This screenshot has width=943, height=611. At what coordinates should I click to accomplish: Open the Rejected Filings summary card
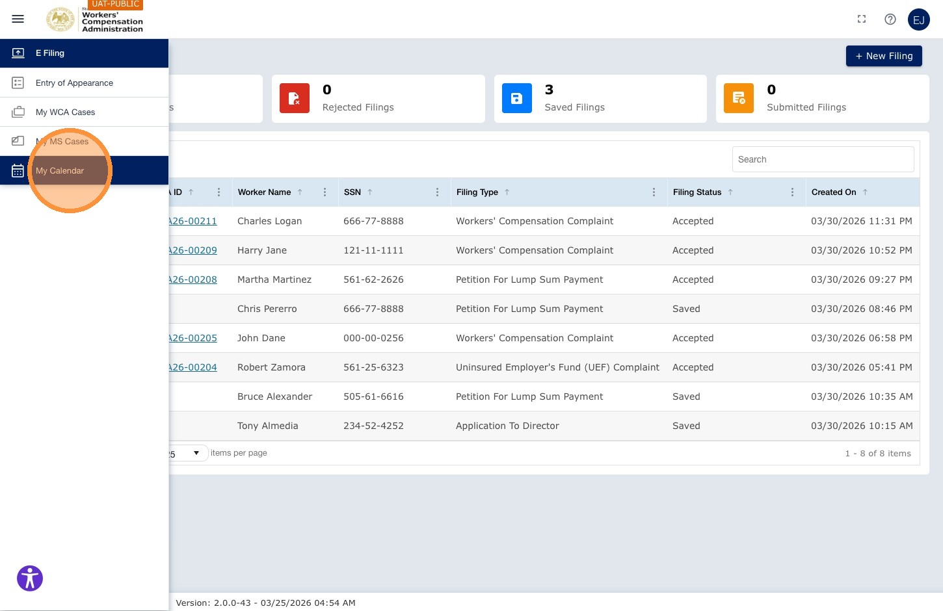[x=379, y=99]
